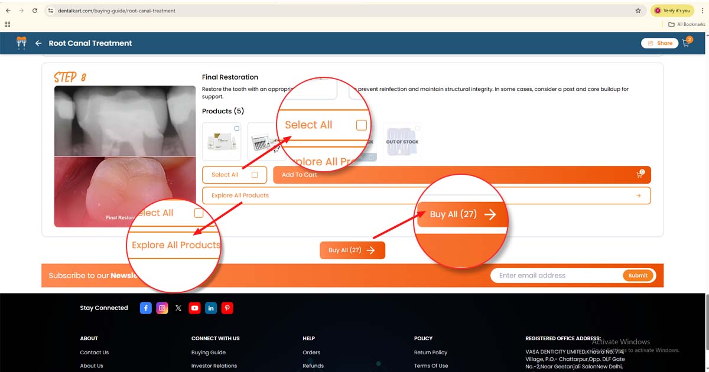Image resolution: width=709 pixels, height=372 pixels.
Task: Go back using the header back arrow
Action: pos(38,43)
